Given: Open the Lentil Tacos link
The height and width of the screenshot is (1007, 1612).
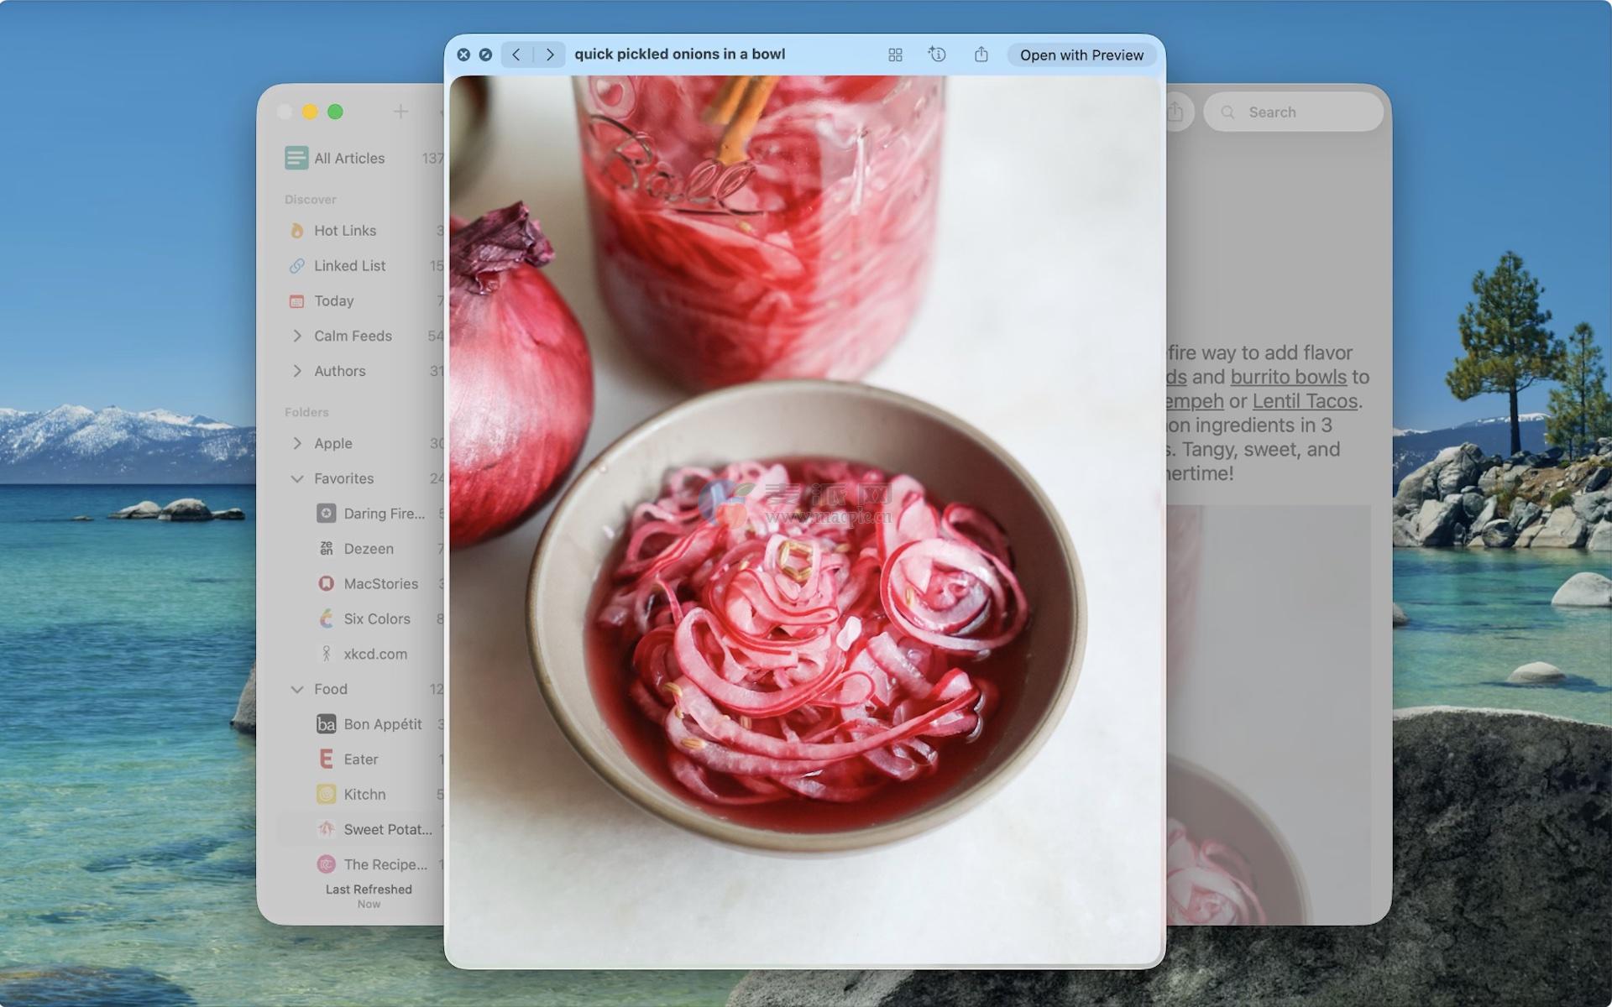Looking at the screenshot, I should click(1305, 402).
